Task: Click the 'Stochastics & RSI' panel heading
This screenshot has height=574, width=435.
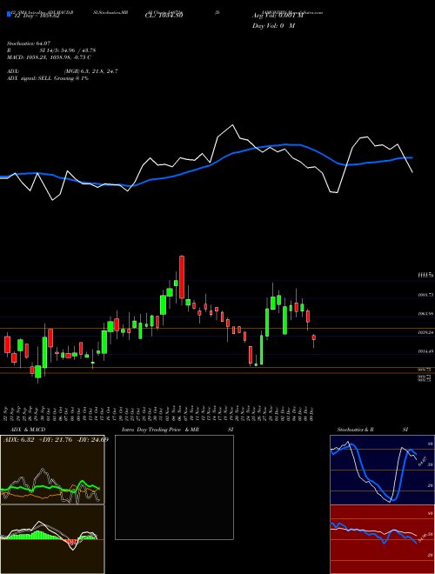Action: (372, 430)
